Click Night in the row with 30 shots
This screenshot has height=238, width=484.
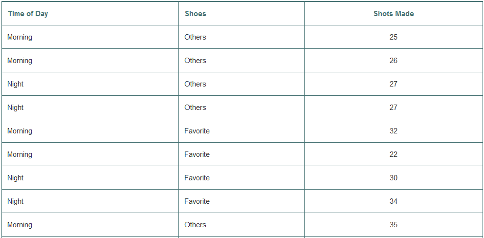[x=16, y=178]
